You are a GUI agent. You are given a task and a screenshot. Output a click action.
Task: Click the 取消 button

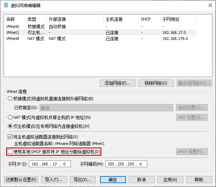point(142,180)
